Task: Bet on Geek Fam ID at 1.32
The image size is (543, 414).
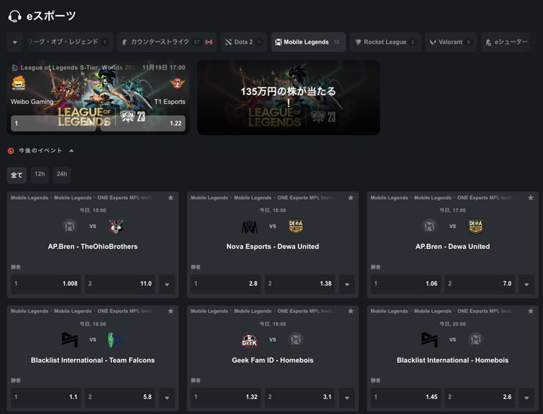Action: (x=225, y=397)
